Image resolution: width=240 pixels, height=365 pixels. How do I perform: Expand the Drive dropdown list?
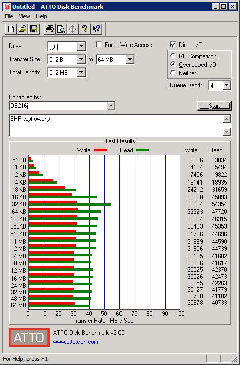point(81,46)
